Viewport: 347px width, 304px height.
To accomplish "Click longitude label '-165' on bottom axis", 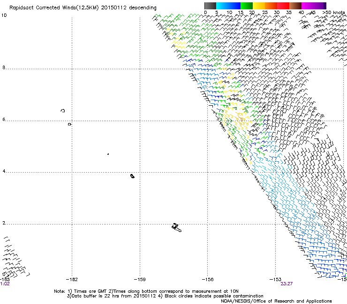I will pos(5,280).
